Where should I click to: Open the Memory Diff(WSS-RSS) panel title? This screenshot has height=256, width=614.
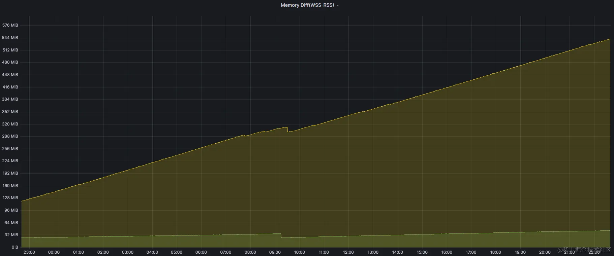pyautogui.click(x=307, y=5)
